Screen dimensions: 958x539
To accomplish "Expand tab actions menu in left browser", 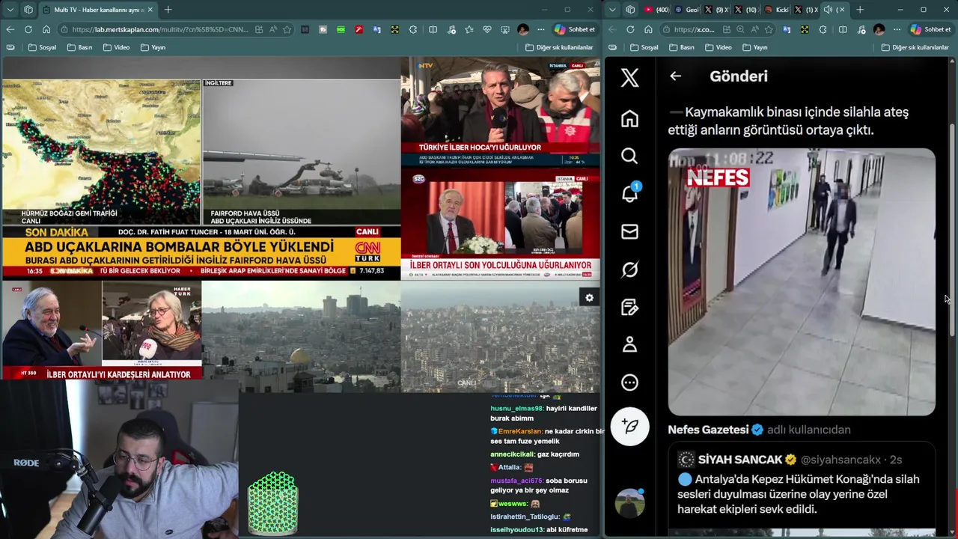I will pyautogui.click(x=10, y=10).
